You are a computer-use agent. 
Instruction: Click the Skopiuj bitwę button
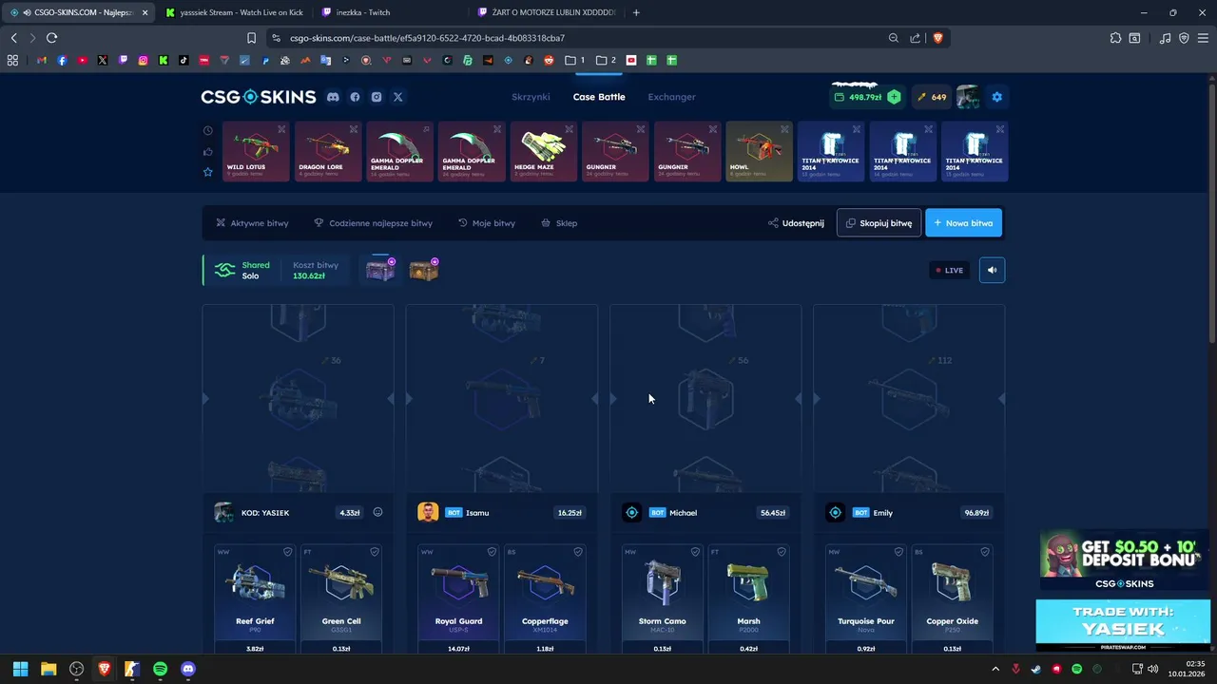pyautogui.click(x=879, y=223)
